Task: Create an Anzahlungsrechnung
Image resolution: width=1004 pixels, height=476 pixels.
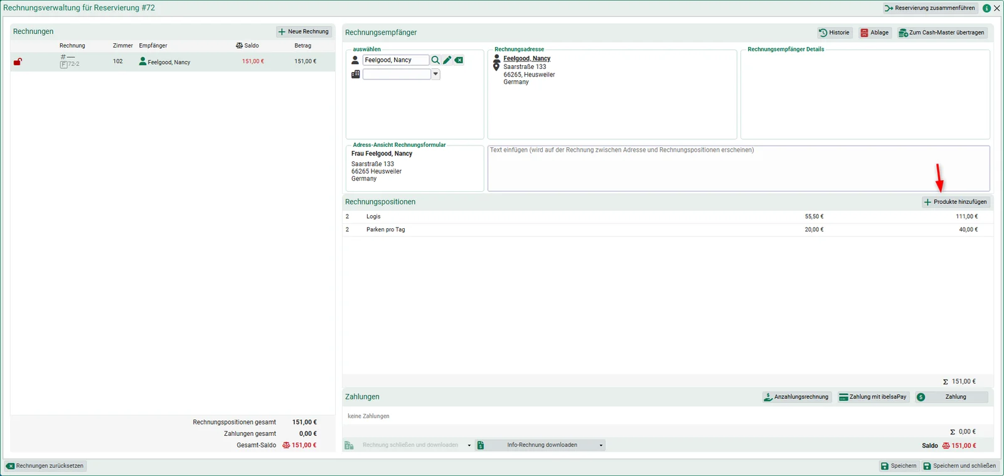Action: [x=797, y=397]
